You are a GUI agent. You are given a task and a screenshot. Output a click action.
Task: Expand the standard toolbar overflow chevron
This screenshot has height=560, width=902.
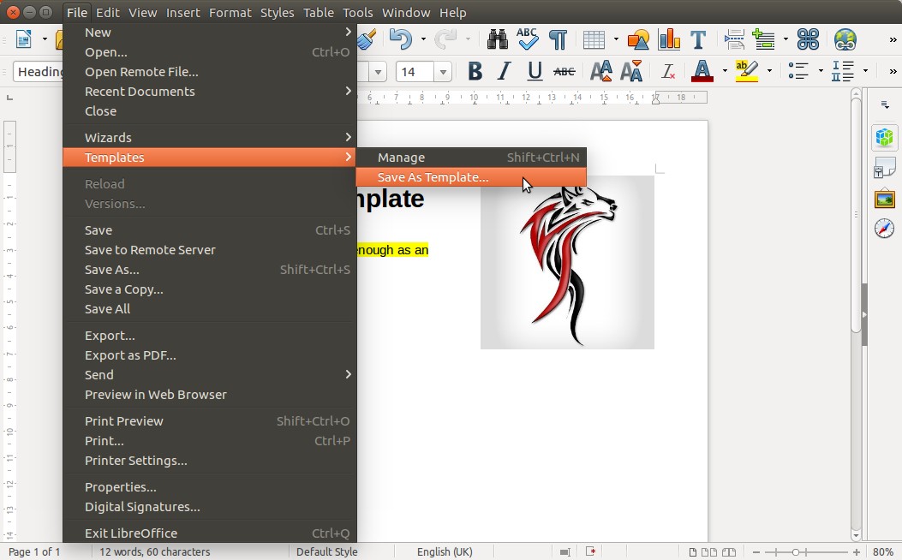(x=893, y=39)
